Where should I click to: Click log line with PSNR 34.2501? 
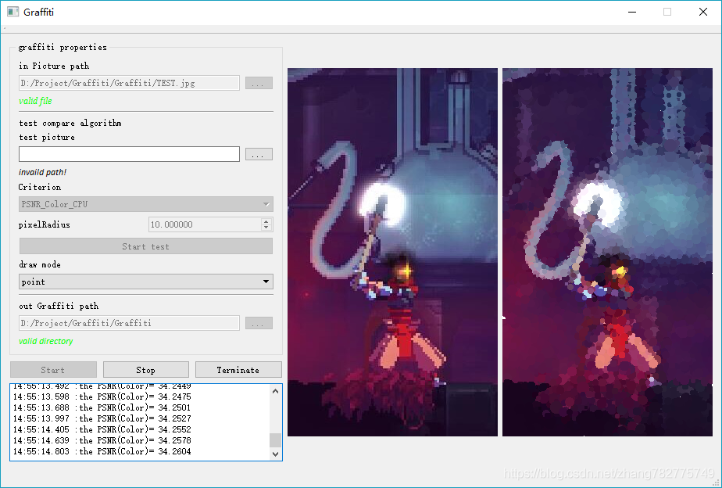[102, 407]
